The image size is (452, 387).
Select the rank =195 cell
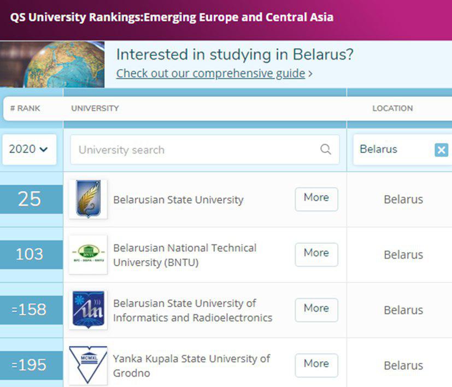[x=31, y=365]
